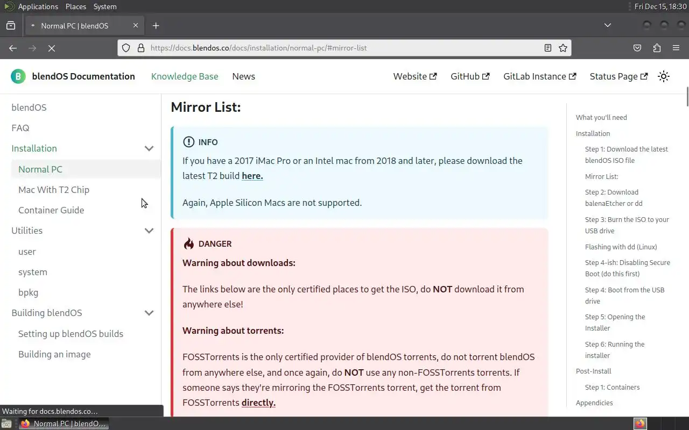The height and width of the screenshot is (430, 689).
Task: Open blendOS sidebar entry
Action: (x=29, y=107)
